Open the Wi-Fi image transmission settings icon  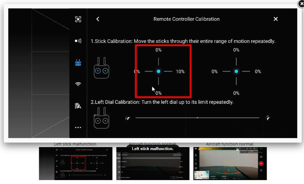tap(78, 84)
